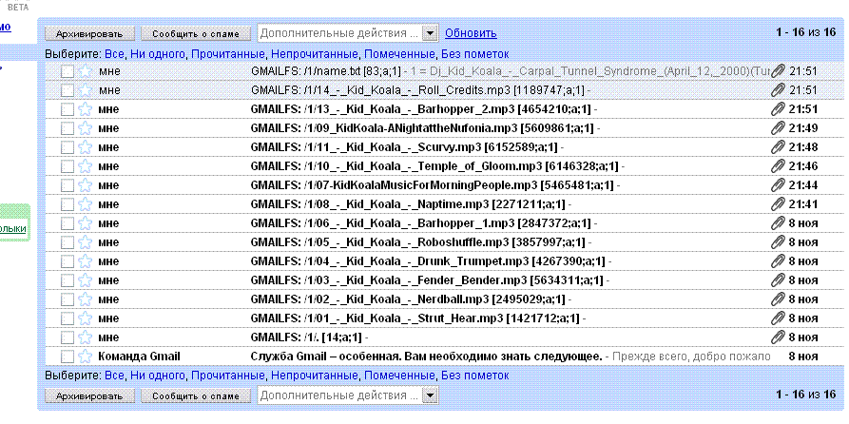Open top Дополнительные действия dropdown

pyautogui.click(x=430, y=33)
